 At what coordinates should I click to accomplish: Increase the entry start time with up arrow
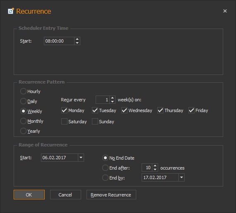(x=77, y=39)
